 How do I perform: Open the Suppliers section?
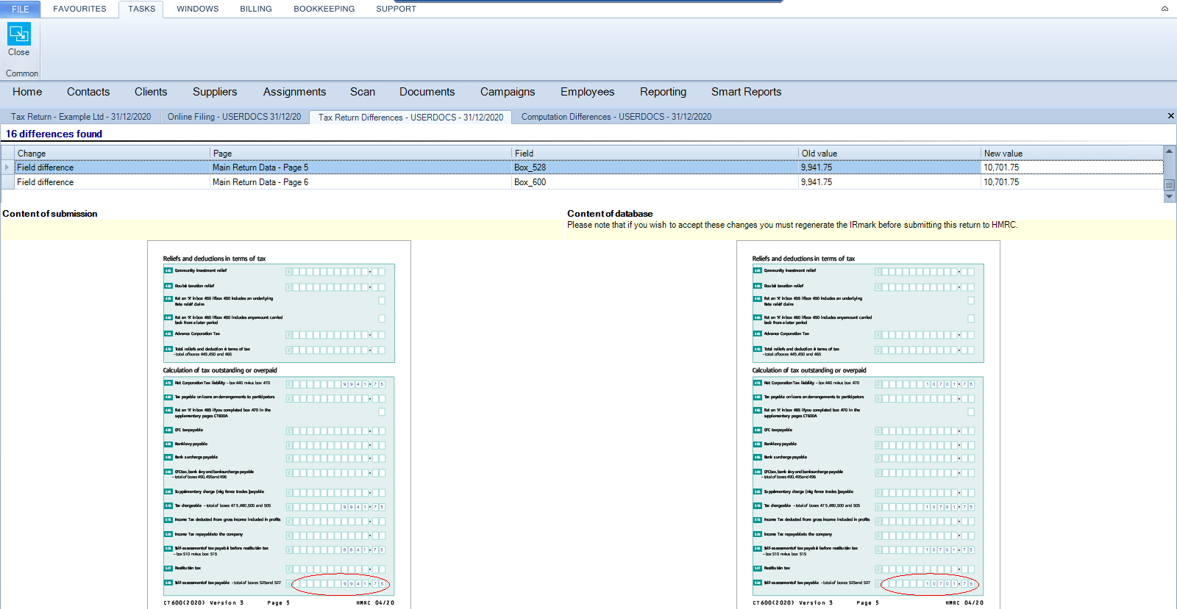(x=215, y=92)
